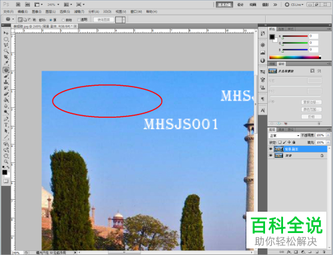This screenshot has height=255, width=333.
Task: Switch to the Channels tab
Action: point(281,130)
